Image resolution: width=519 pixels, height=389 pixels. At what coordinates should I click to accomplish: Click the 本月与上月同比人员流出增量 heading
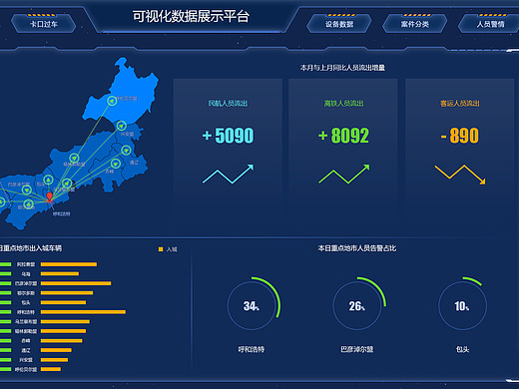point(342,68)
